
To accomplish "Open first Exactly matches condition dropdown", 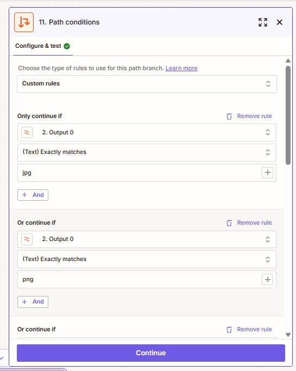I will point(147,152).
